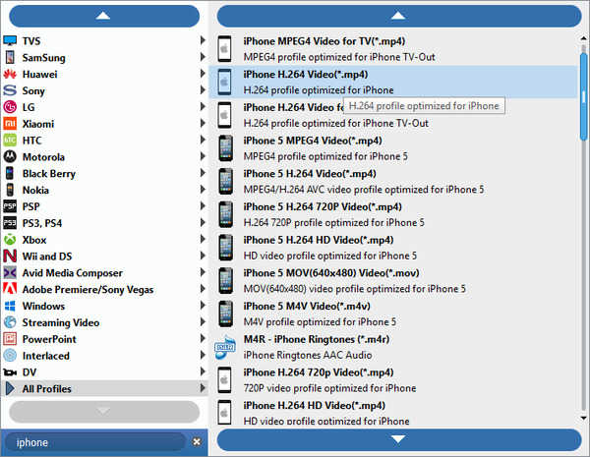Select iPhone 5 MOV(640x480) Video(*.mov)
The height and width of the screenshot is (457, 590).
point(393,281)
